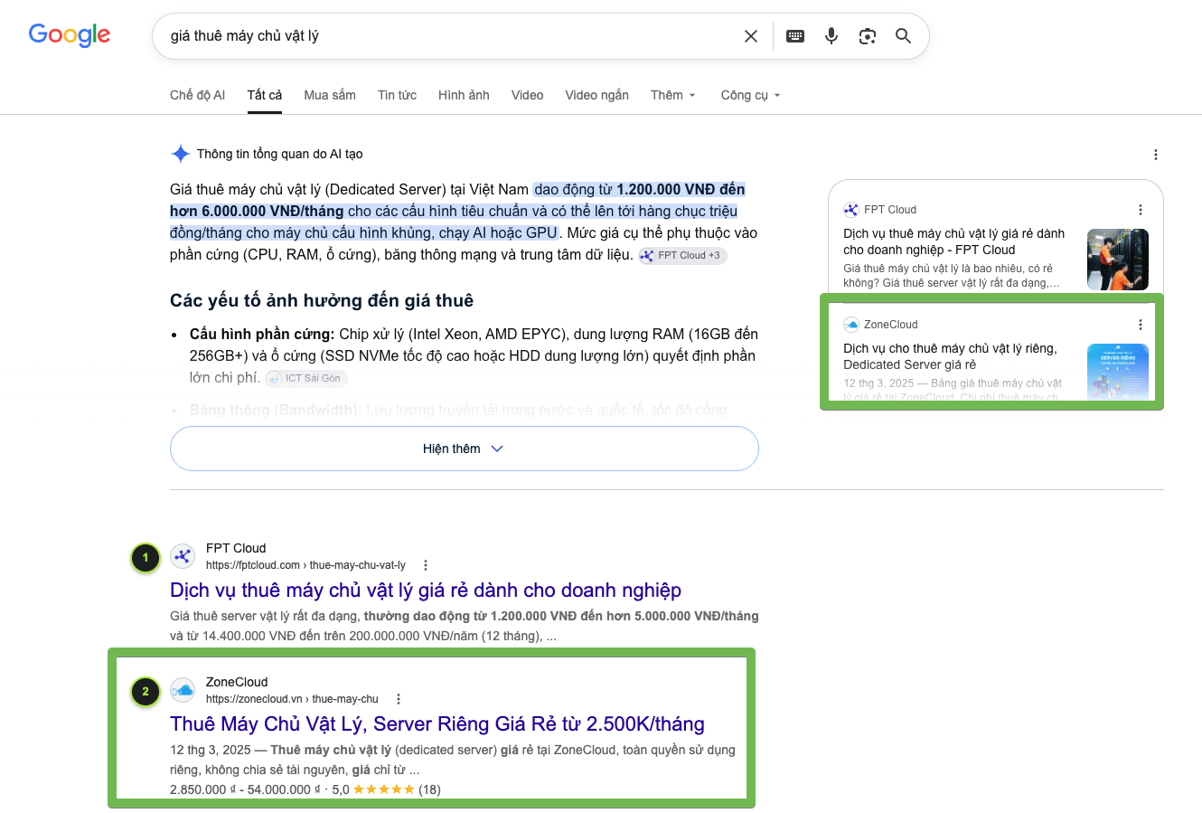1202x813 pixels.
Task: Click the FPT Cloud card thumbnail image
Action: coord(1118,260)
